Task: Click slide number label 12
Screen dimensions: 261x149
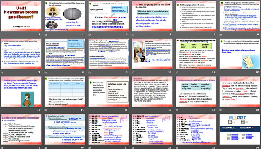Action: click(x=257, y=72)
